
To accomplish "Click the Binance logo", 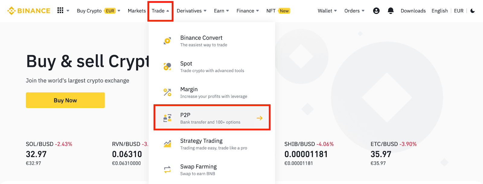I will coord(28,10).
